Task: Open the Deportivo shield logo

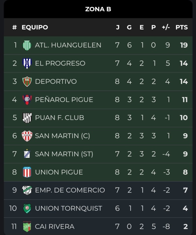Action: 27,81
